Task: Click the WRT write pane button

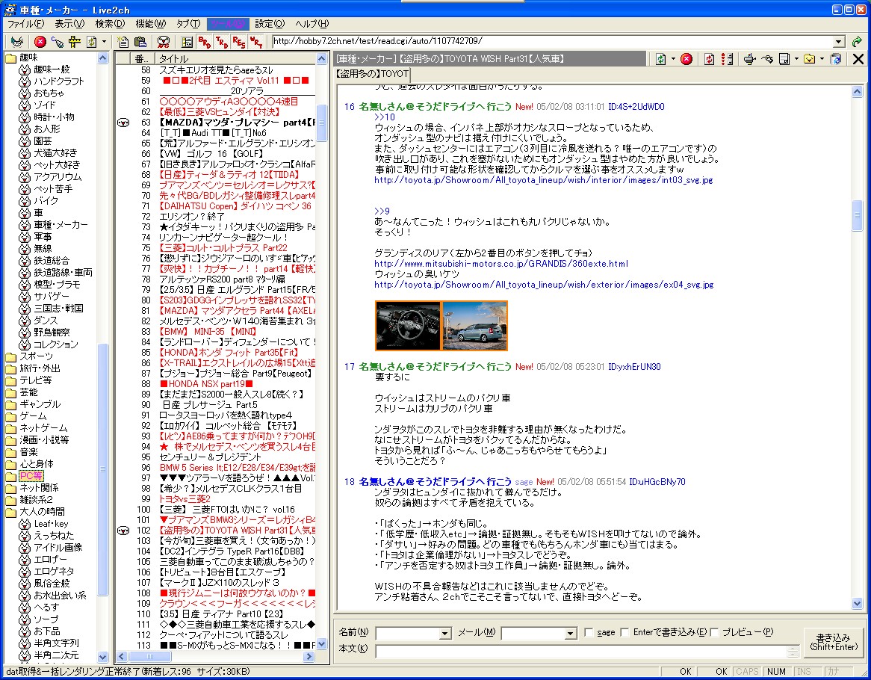Action: pos(255,42)
